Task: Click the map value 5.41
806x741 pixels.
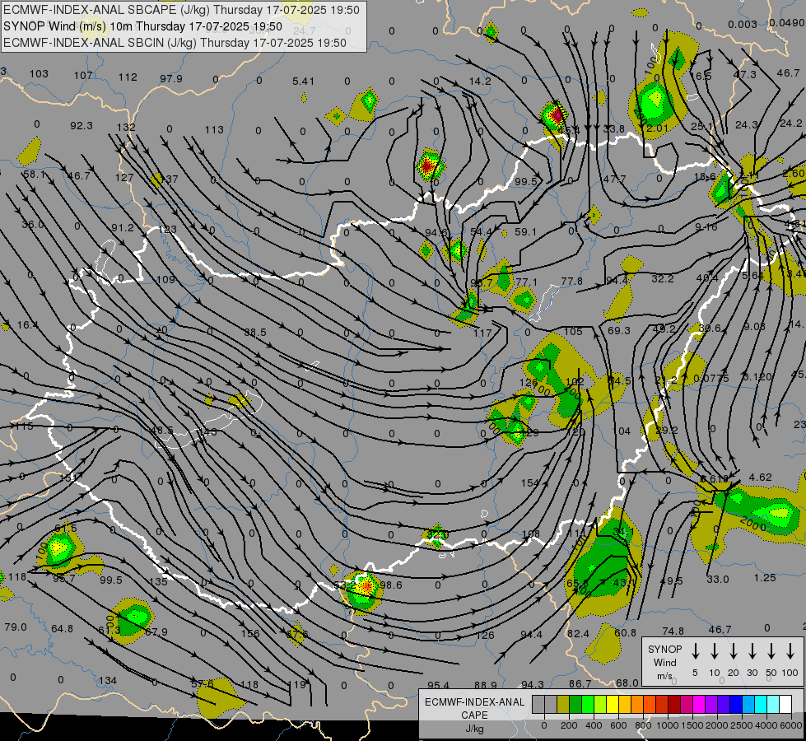Action: [303, 81]
